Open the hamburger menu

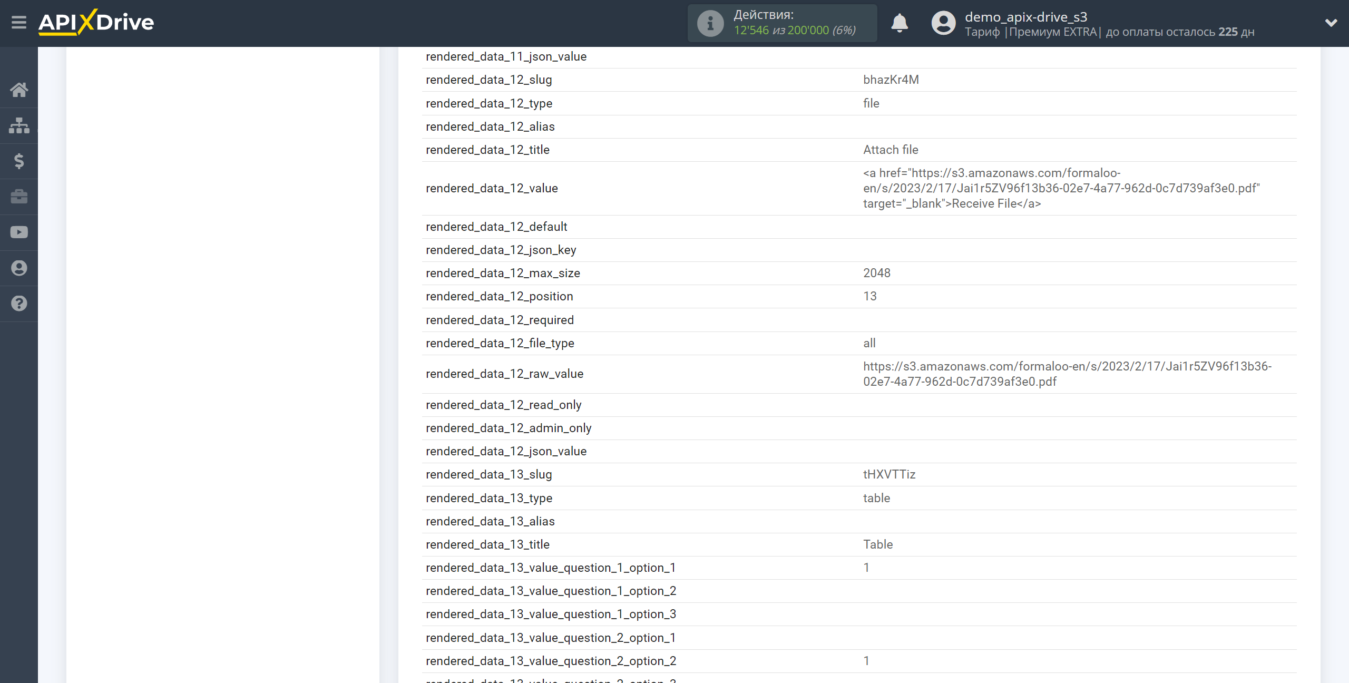pyautogui.click(x=19, y=22)
